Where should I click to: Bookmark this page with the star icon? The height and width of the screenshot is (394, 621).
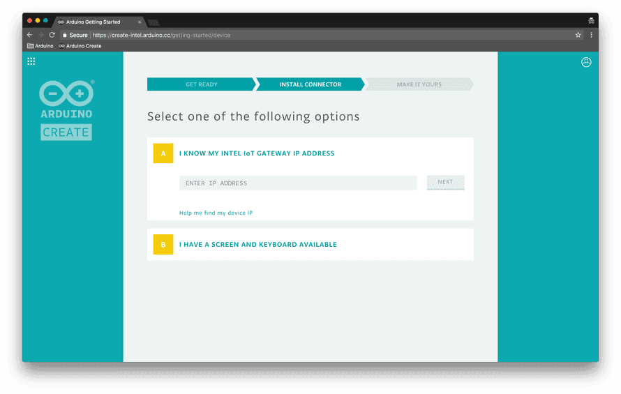[578, 35]
